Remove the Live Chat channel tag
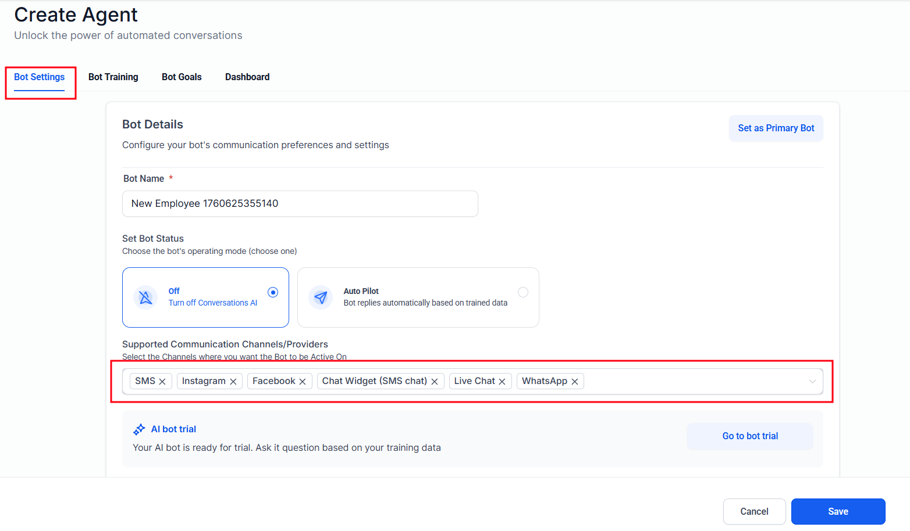Viewport: 910px width, 531px height. (x=502, y=382)
